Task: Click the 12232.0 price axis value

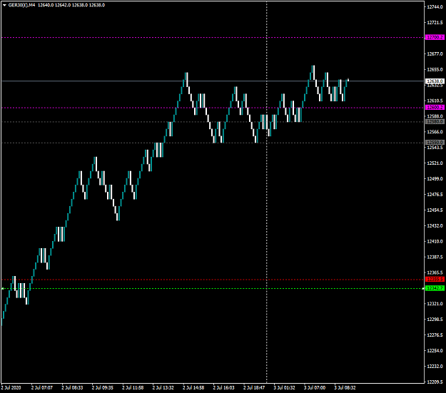Action: pos(435,367)
